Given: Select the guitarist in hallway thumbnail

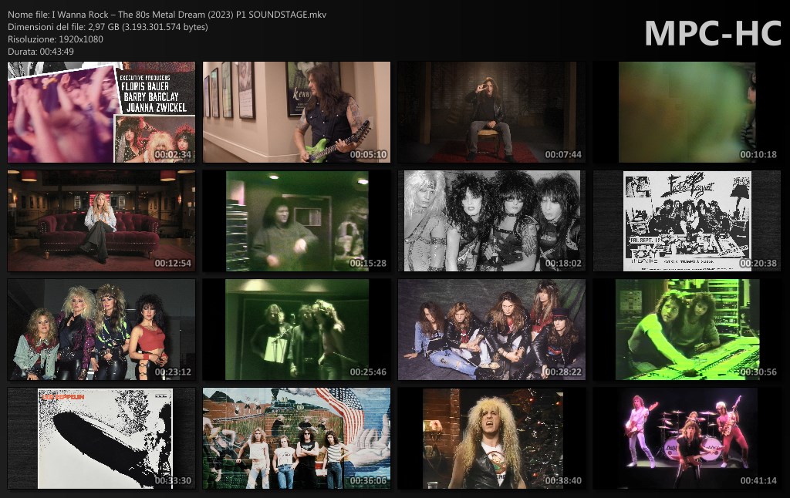Looking at the screenshot, I should [x=296, y=113].
